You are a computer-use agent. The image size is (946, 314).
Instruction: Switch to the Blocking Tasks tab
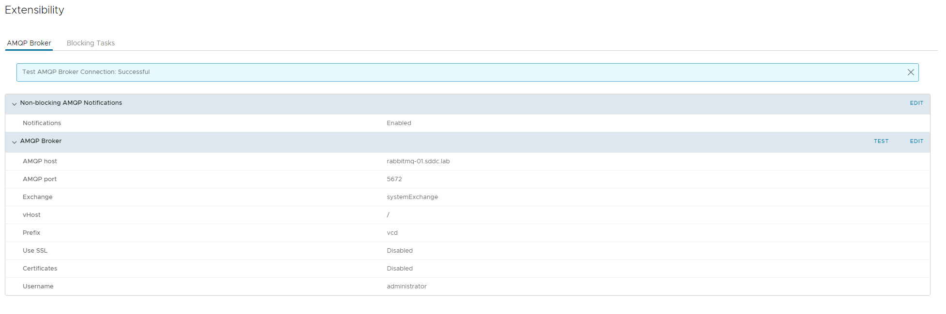90,43
